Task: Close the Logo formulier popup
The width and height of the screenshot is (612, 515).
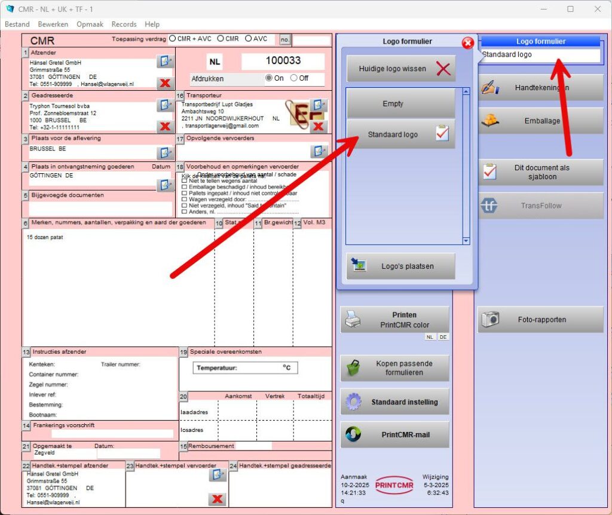Action: tap(467, 42)
